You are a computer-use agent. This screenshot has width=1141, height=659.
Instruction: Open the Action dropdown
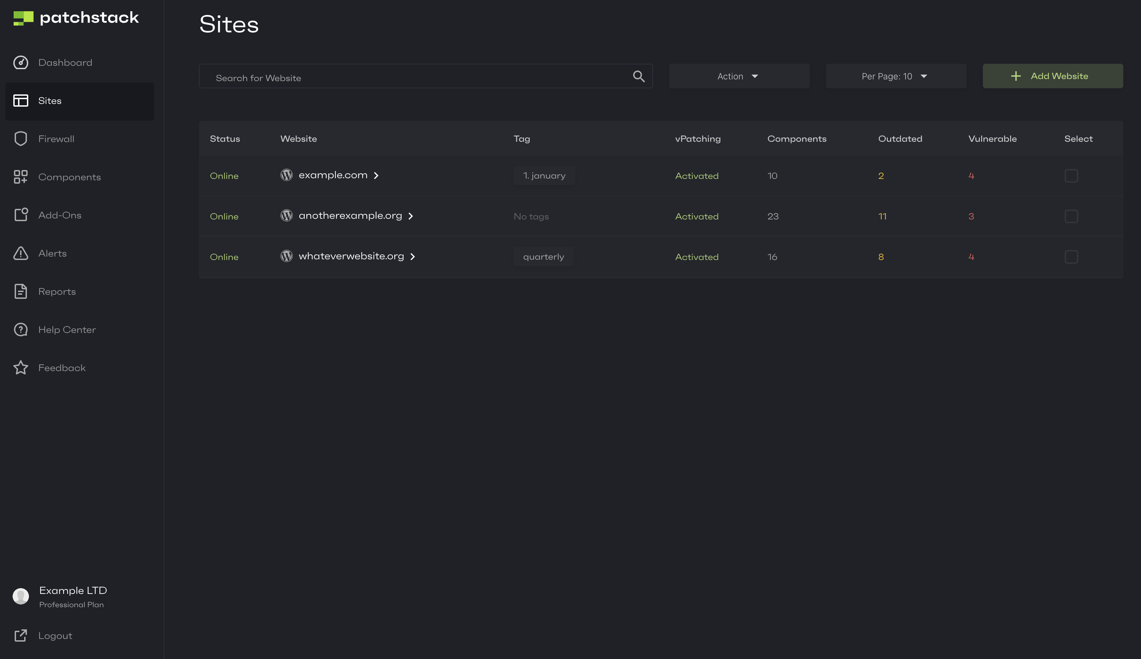(739, 76)
